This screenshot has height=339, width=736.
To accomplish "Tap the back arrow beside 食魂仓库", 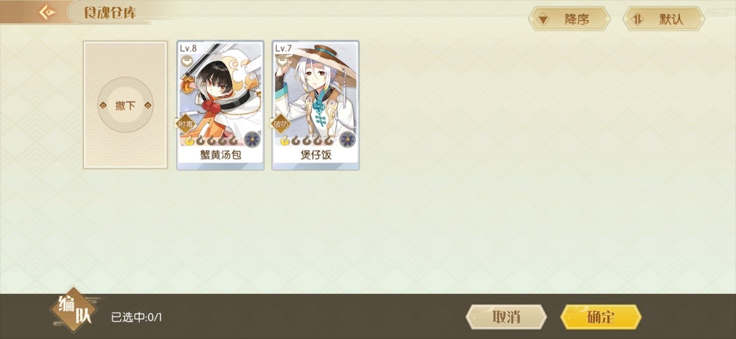I will coord(47,12).
